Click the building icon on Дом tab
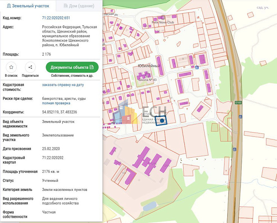Viewport: 277px width, 223px height. (x=66, y=6)
